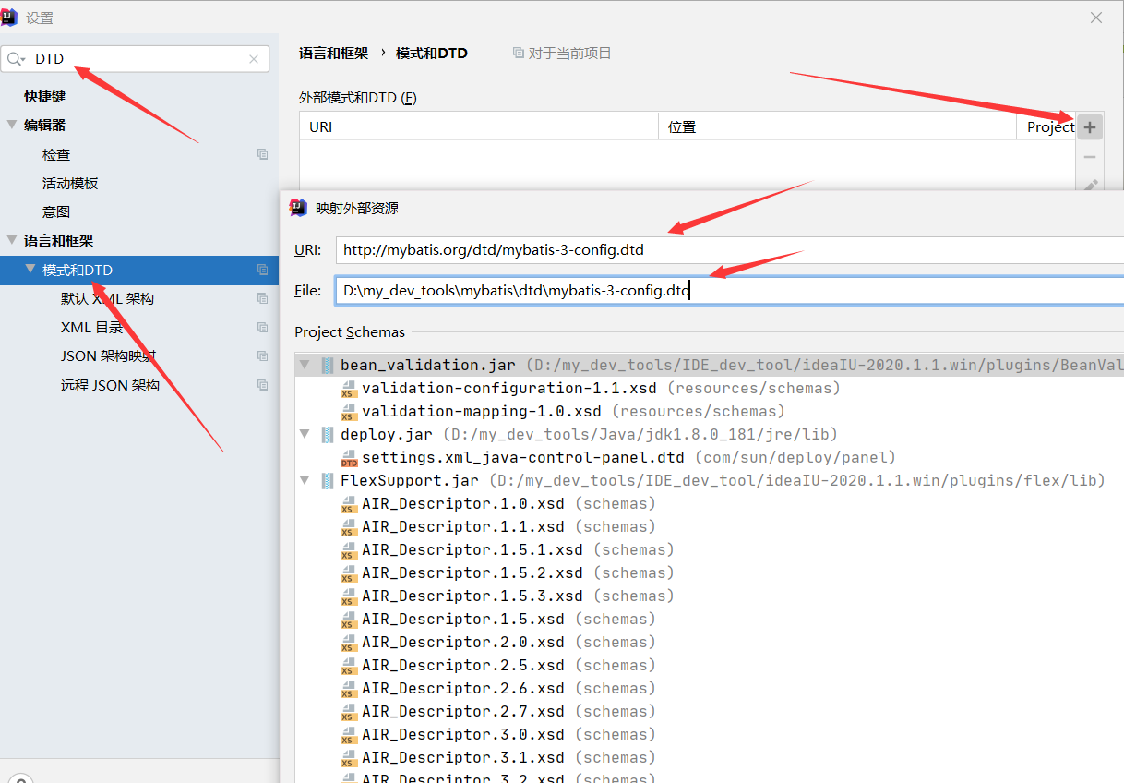
Task: Open the 默认 XML 架构 page
Action: click(x=107, y=298)
